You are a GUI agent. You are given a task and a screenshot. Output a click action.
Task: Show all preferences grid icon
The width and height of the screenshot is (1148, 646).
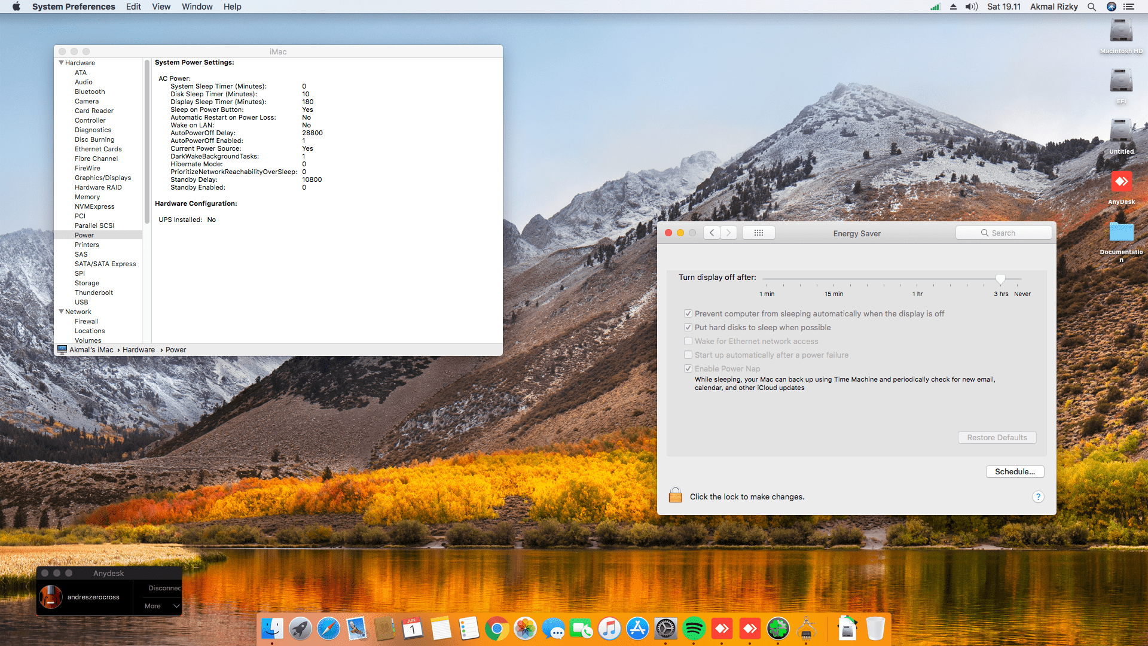(758, 233)
